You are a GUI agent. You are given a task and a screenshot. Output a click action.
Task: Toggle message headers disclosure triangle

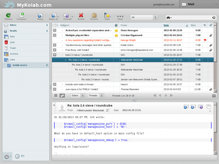click(x=54, y=105)
